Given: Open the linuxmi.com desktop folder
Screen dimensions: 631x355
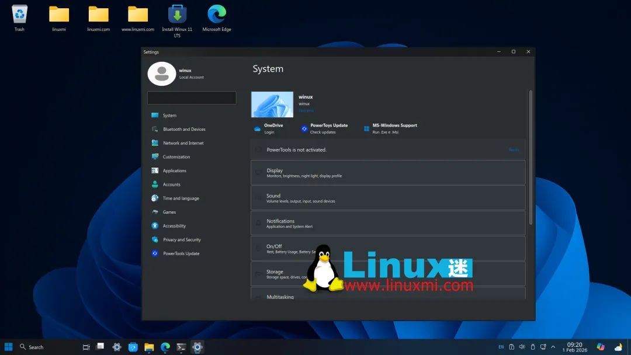Looking at the screenshot, I should (98, 18).
